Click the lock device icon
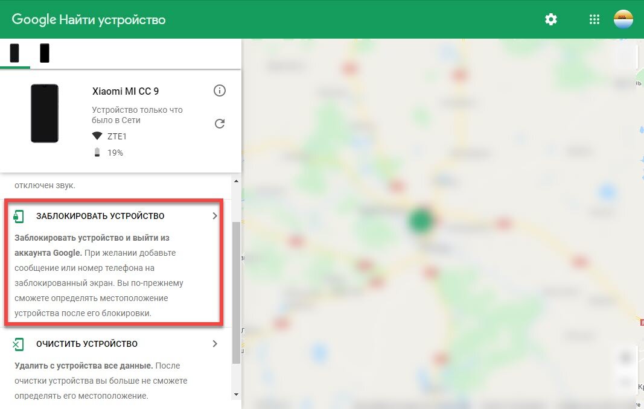The height and width of the screenshot is (409, 644). pyautogui.click(x=18, y=216)
